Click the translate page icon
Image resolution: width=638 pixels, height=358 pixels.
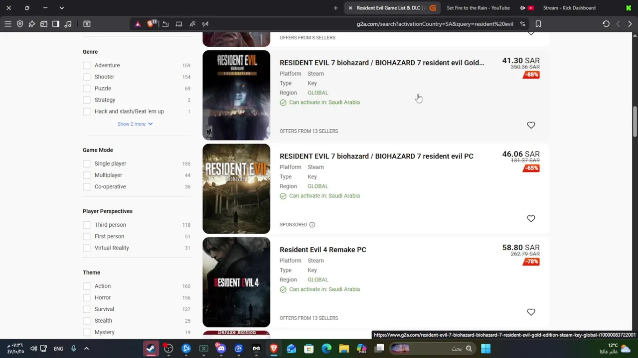[192, 24]
